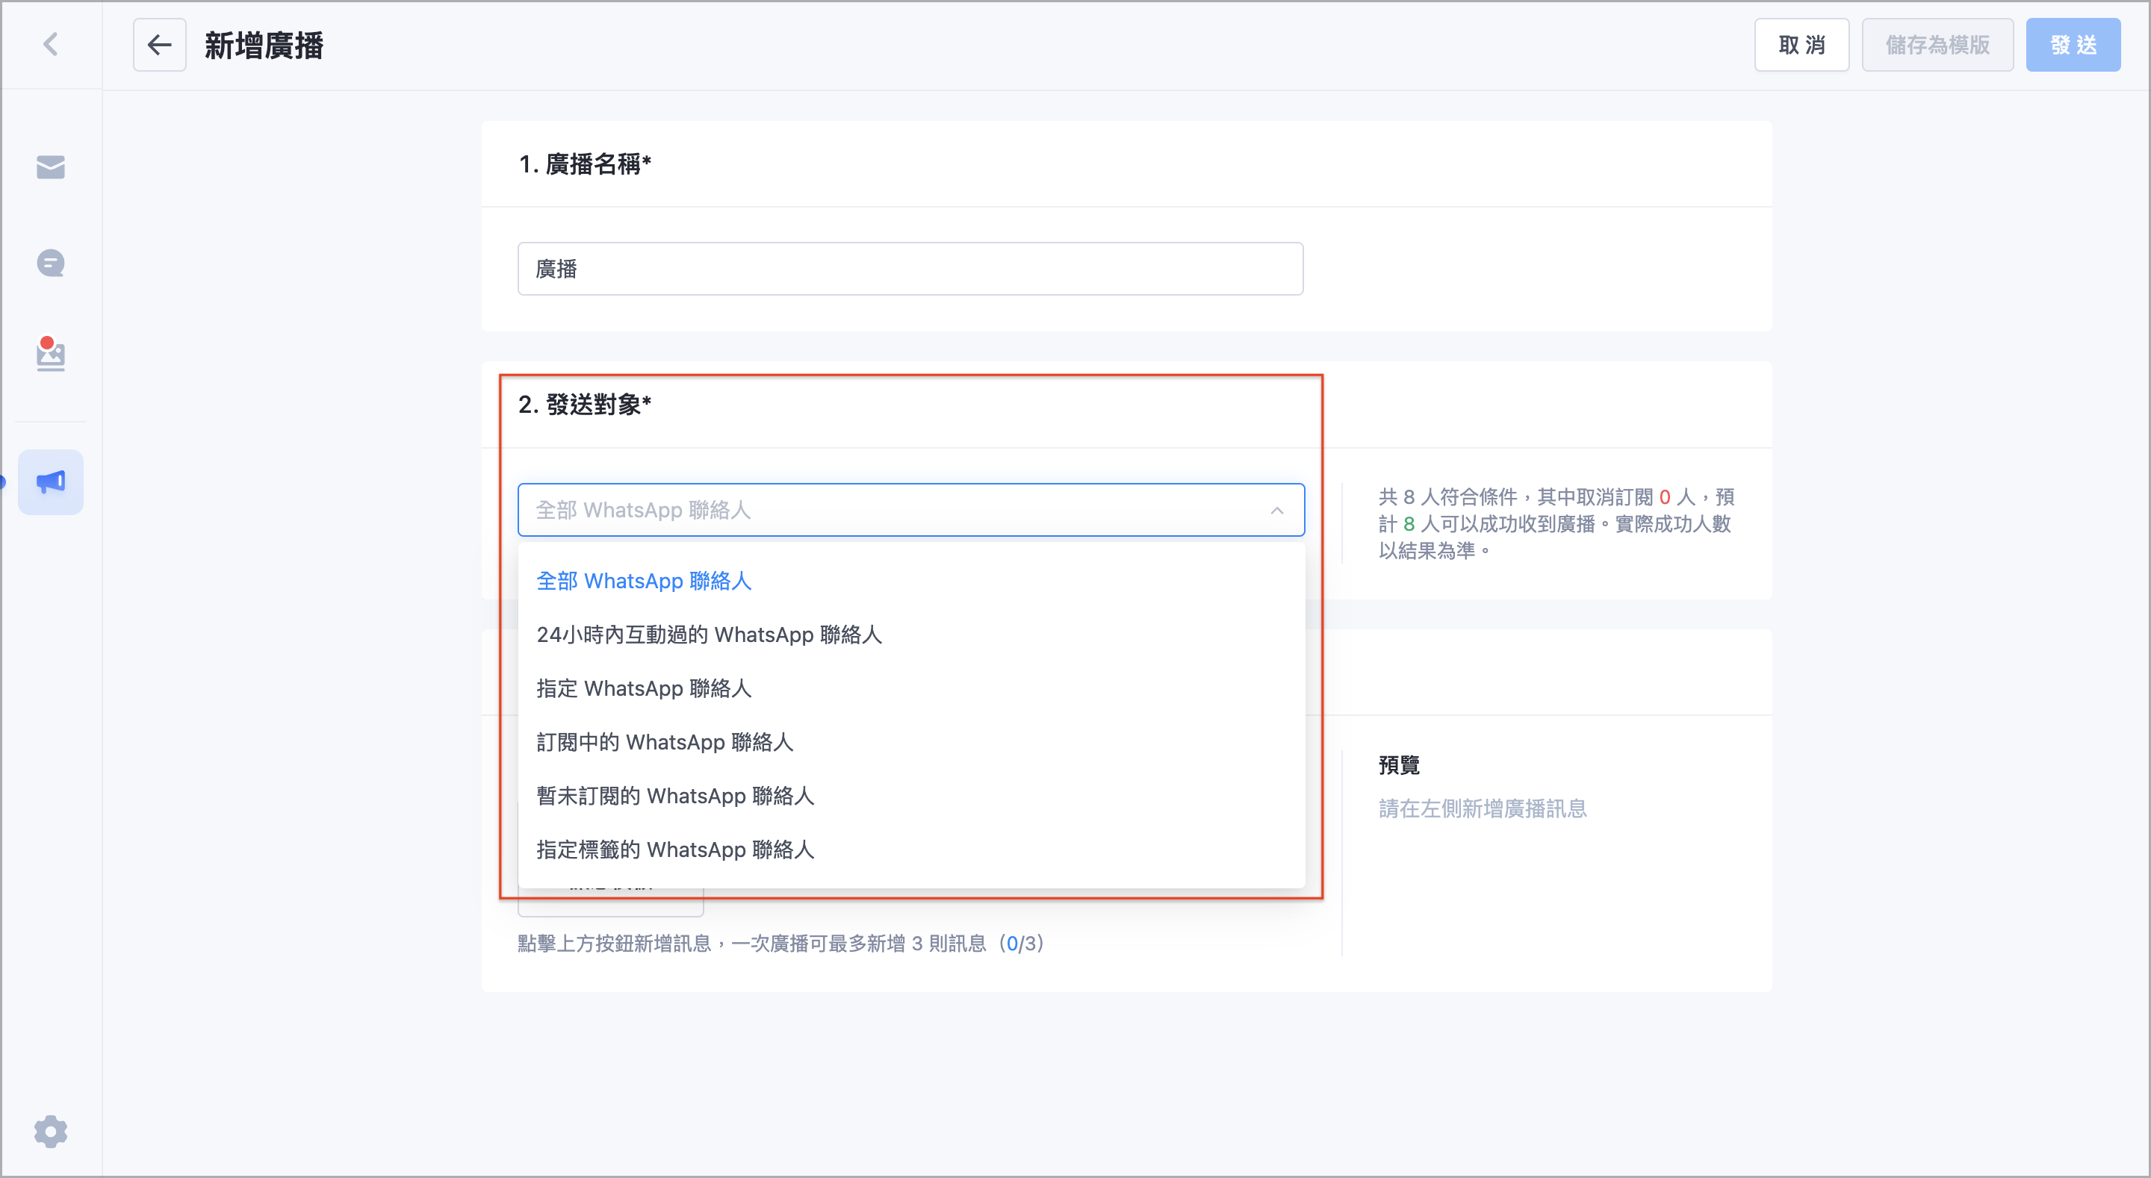Click the 新增廣播 page title
This screenshot has height=1178, width=2151.
pyautogui.click(x=264, y=45)
